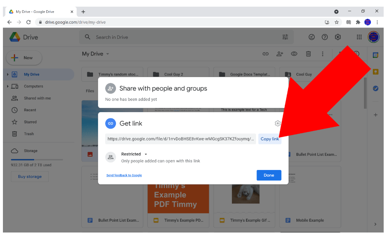Viewport: 387px width, 235px height.
Task: Click Get add-ons plus icon
Action: 375,115
